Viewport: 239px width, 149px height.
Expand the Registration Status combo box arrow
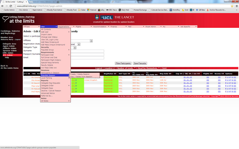pyautogui.click(x=79, y=44)
